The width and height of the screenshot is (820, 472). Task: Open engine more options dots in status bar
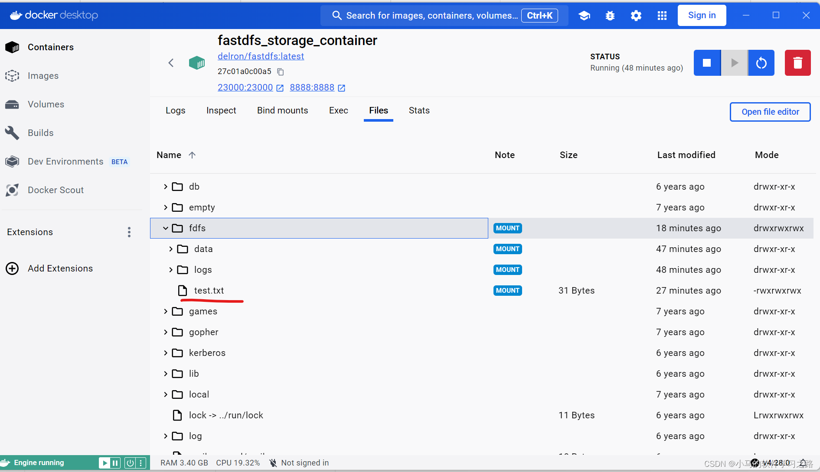coord(140,463)
